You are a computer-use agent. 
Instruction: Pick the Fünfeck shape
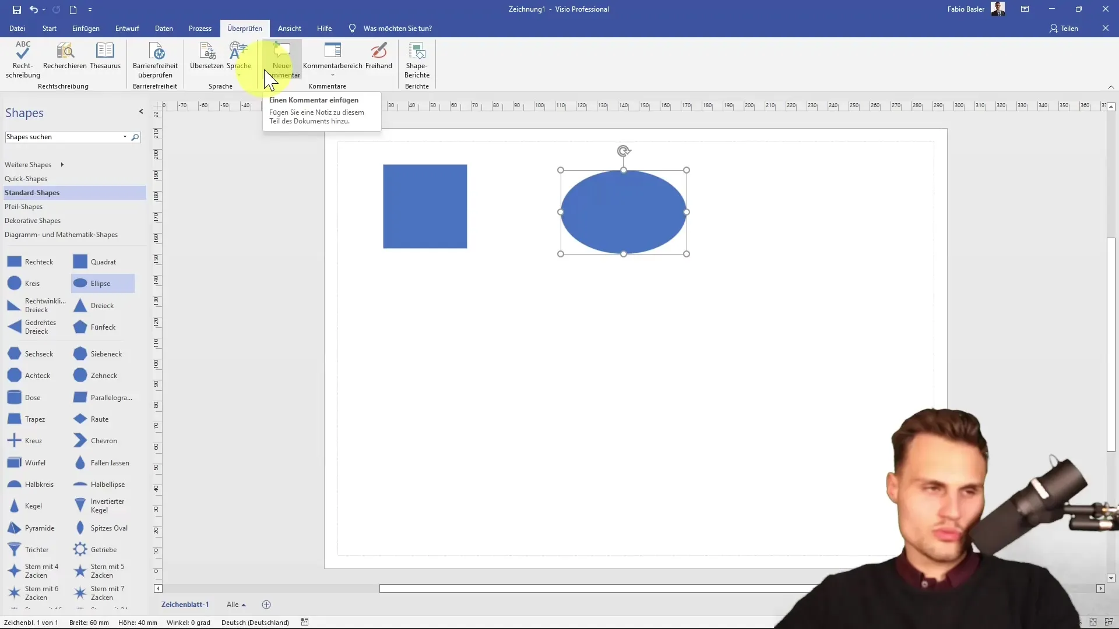[x=94, y=327]
